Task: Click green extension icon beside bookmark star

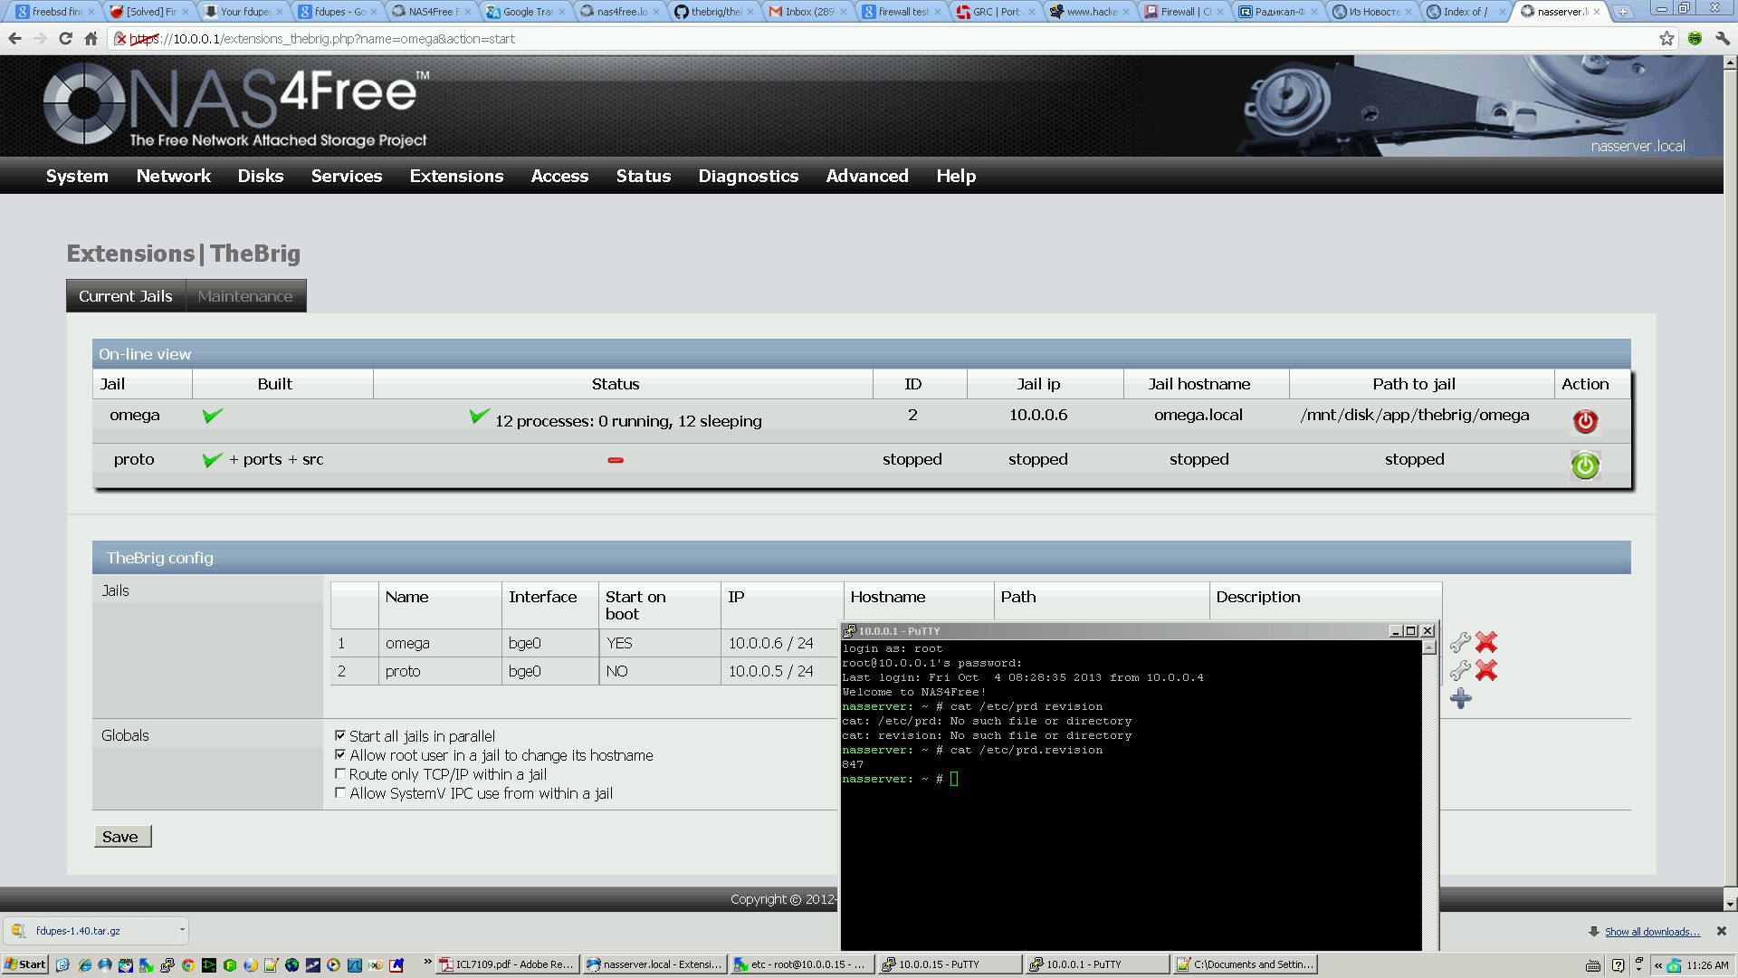Action: [x=1695, y=38]
